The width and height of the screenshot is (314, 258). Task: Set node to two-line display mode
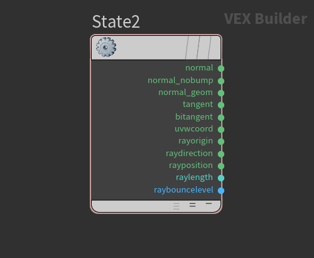point(193,205)
